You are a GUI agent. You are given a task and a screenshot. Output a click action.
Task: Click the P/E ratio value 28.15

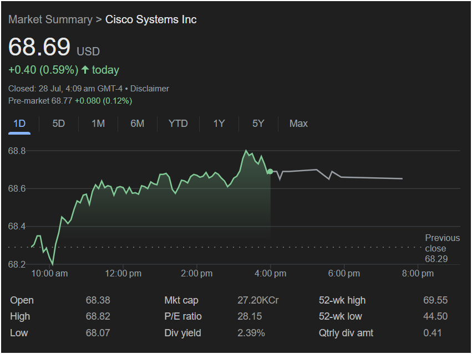click(250, 316)
